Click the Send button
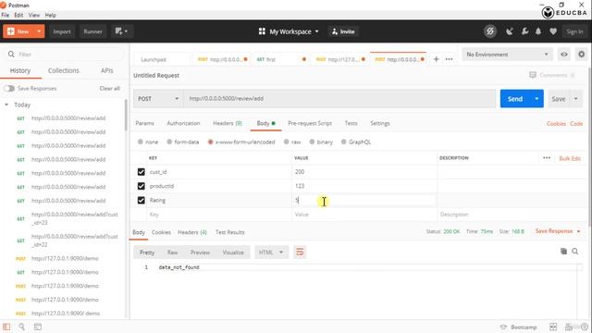Screen dimensions: 592x333 pyautogui.click(x=515, y=99)
